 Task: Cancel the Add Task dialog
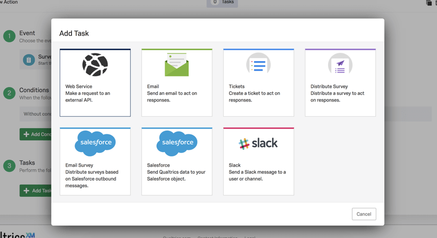363,214
